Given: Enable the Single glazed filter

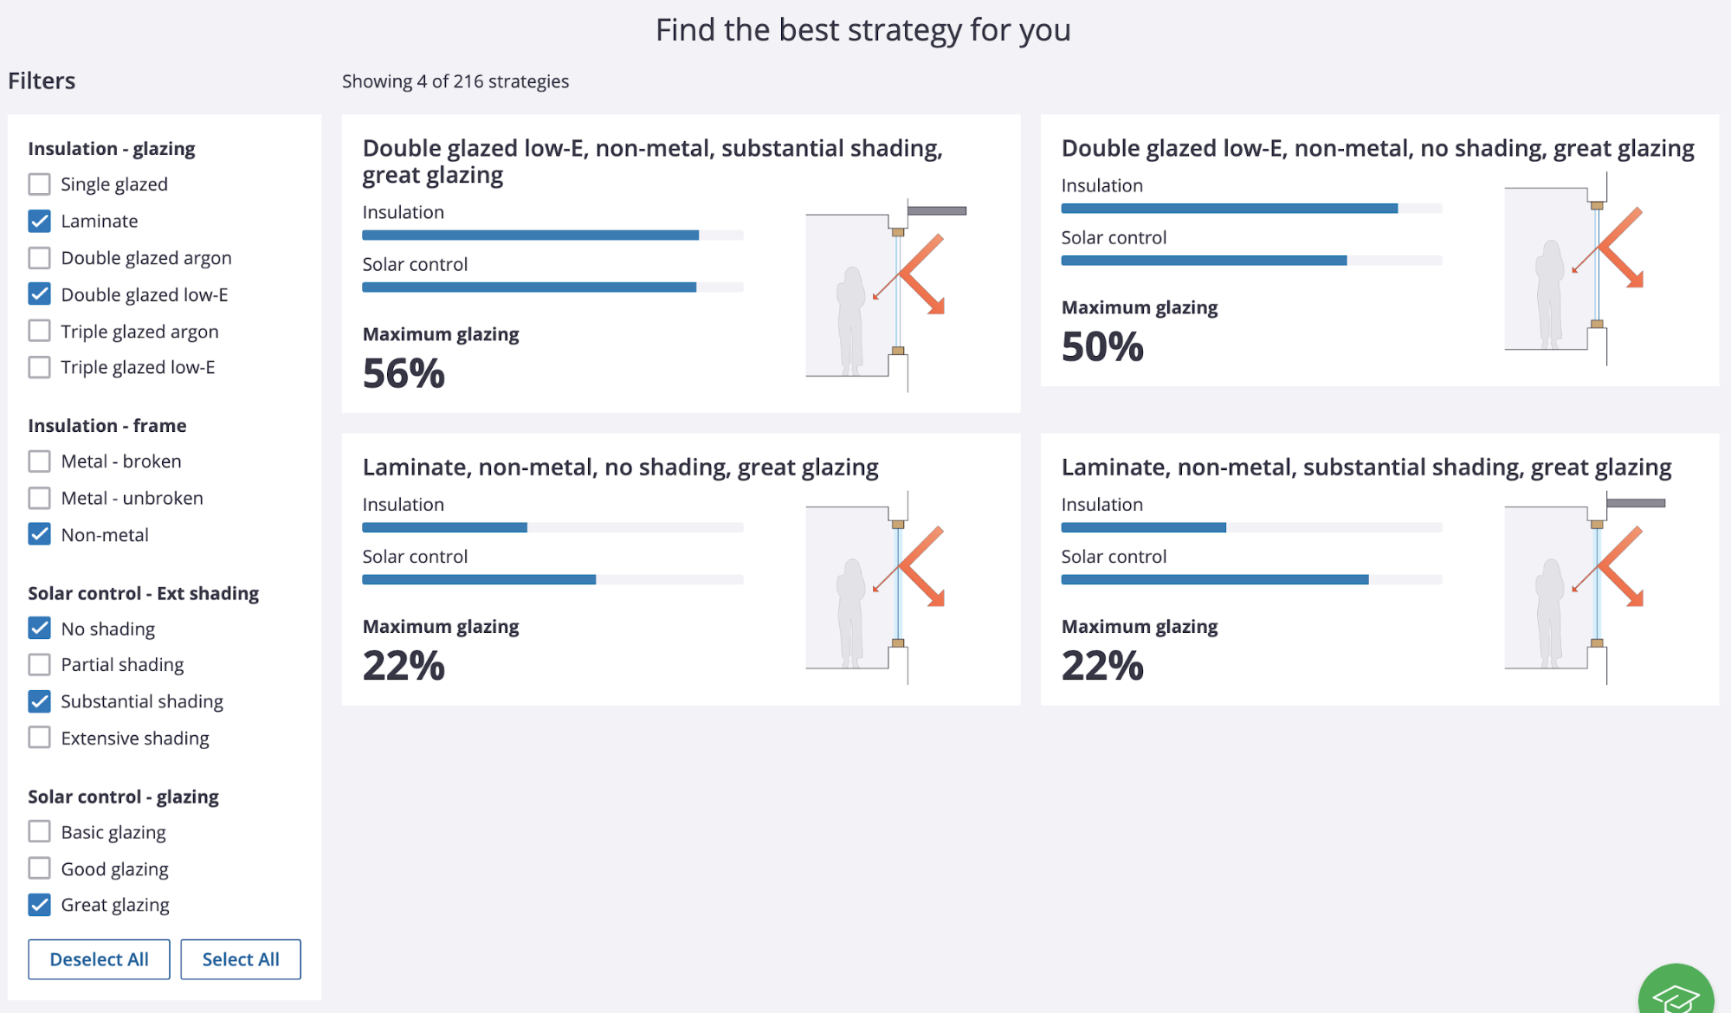Looking at the screenshot, I should [40, 184].
